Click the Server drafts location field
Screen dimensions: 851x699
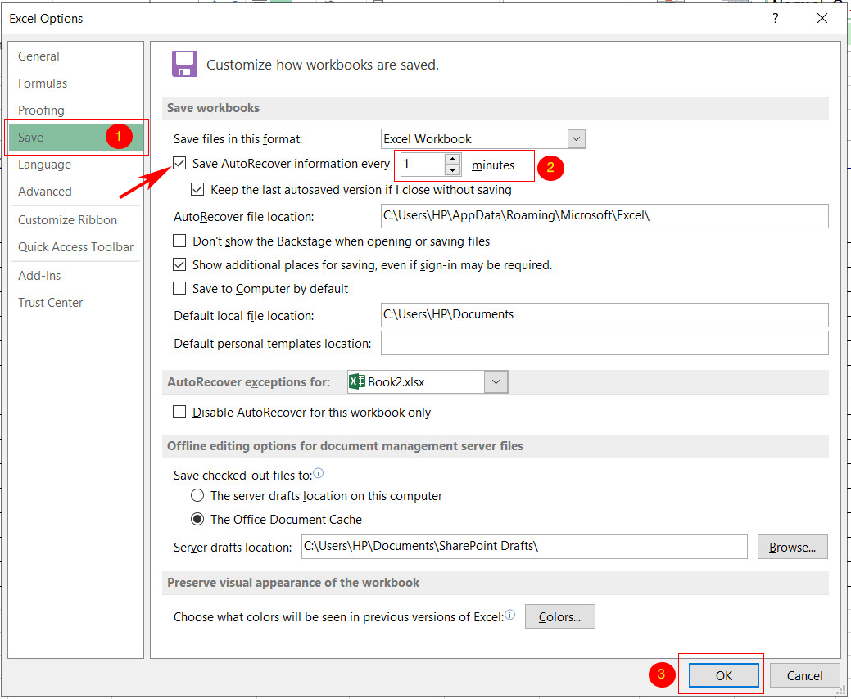point(524,547)
